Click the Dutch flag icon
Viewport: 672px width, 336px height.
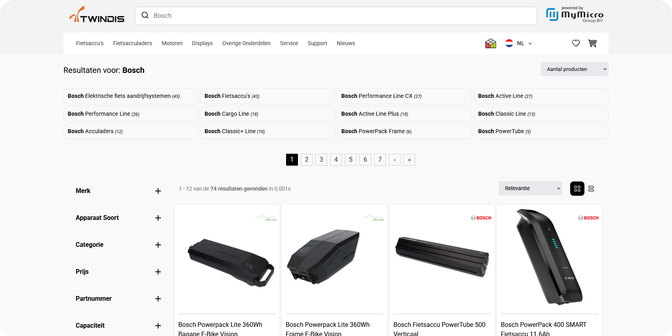509,43
